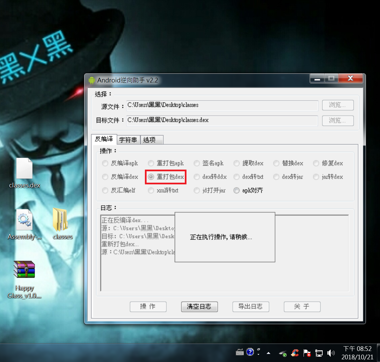380x362 pixels.
Task: Select the jar转dex radio button
Action: click(x=328, y=177)
